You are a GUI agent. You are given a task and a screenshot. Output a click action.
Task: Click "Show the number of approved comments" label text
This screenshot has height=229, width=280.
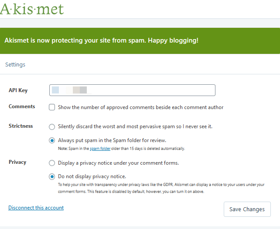coord(140,107)
